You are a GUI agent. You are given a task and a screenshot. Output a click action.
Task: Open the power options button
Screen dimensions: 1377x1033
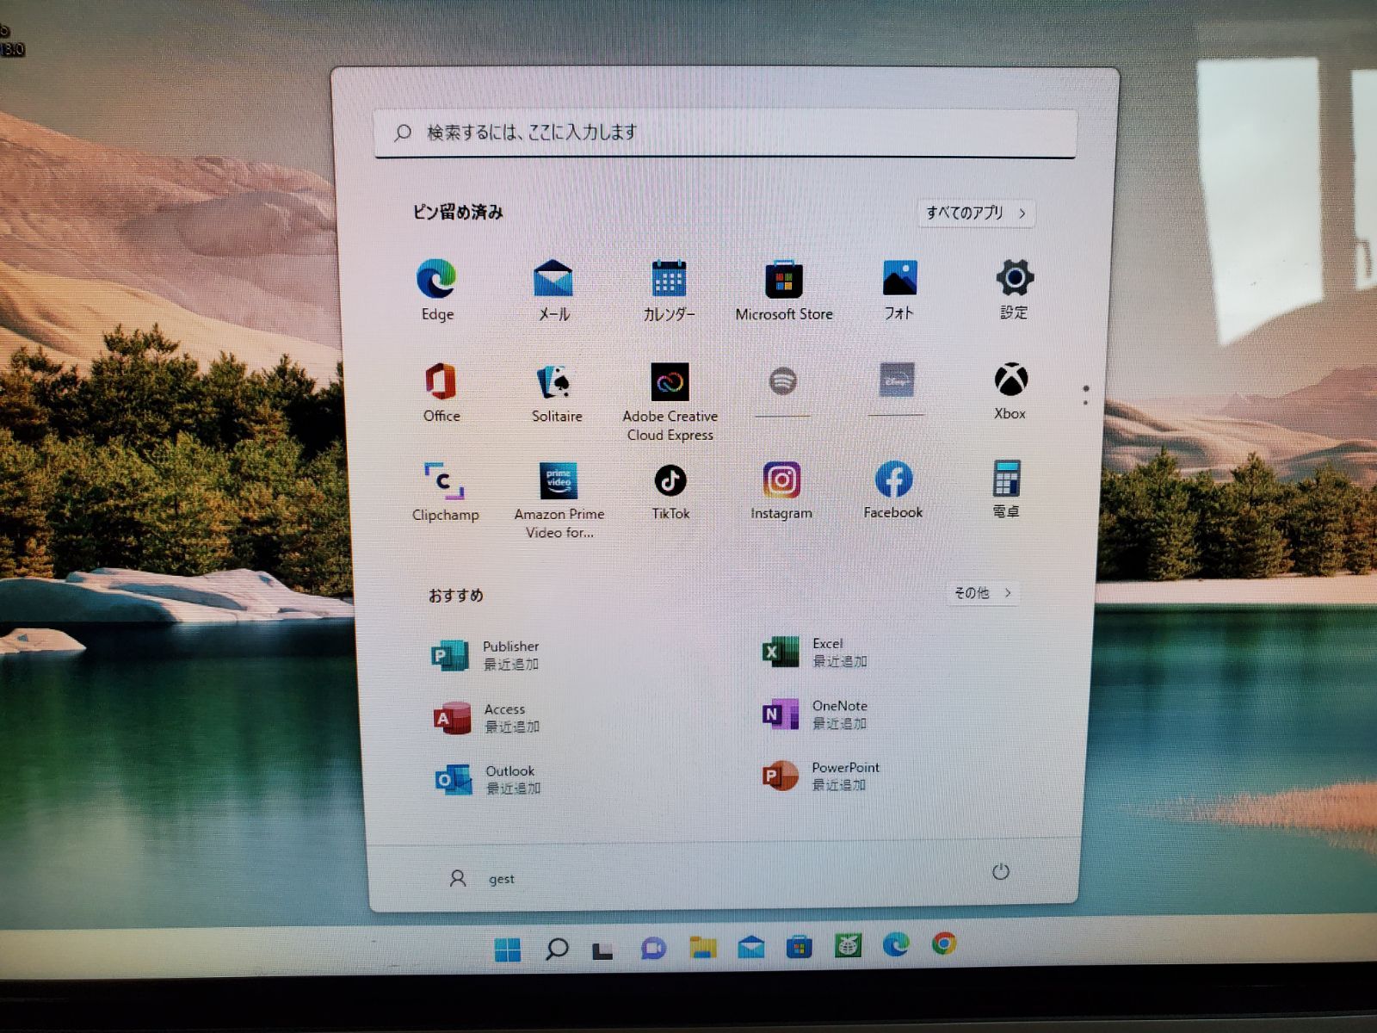(x=1000, y=872)
